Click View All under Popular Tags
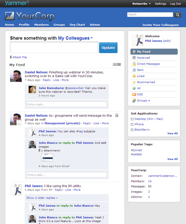This screenshot has width=186, height=224. pos(172,159)
